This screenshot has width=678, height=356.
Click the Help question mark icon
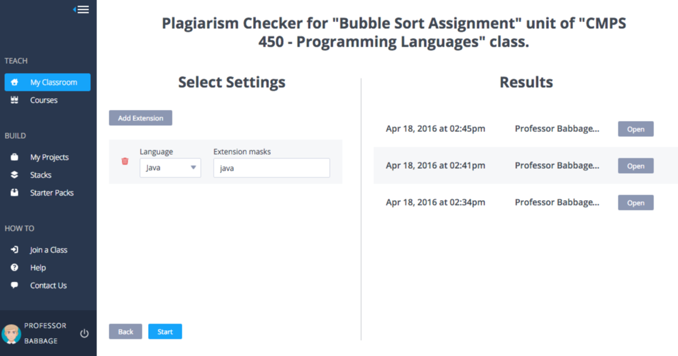point(14,267)
